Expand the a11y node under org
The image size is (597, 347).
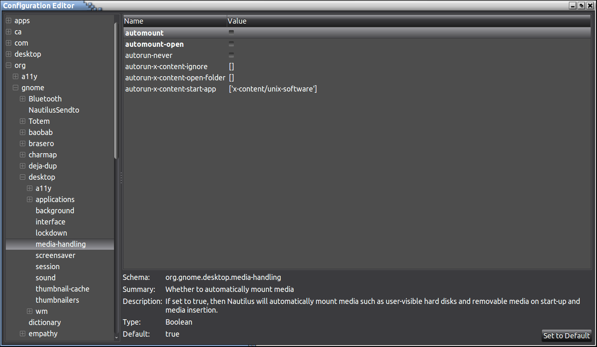pos(15,76)
